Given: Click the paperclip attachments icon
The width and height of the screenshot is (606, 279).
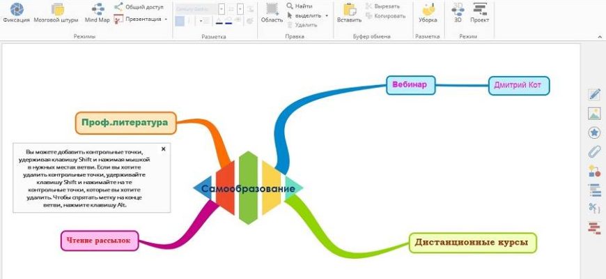Looking at the screenshot, I should (594, 151).
